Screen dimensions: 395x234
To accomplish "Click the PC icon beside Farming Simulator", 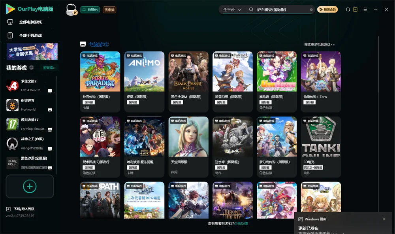I will (50, 130).
